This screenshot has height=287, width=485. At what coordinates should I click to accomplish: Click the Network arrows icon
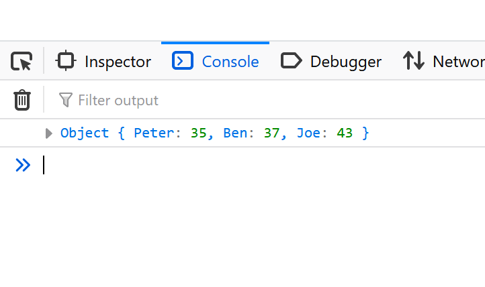tap(413, 61)
